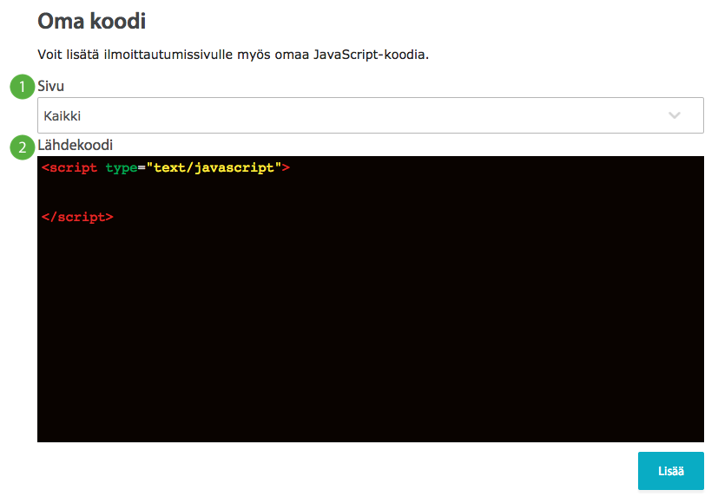Click the "text/javascript" string value
This screenshot has width=718, height=503.
pyautogui.click(x=214, y=168)
